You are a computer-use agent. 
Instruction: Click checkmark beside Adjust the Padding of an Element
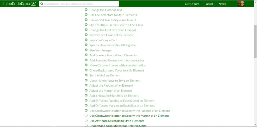point(86,85)
